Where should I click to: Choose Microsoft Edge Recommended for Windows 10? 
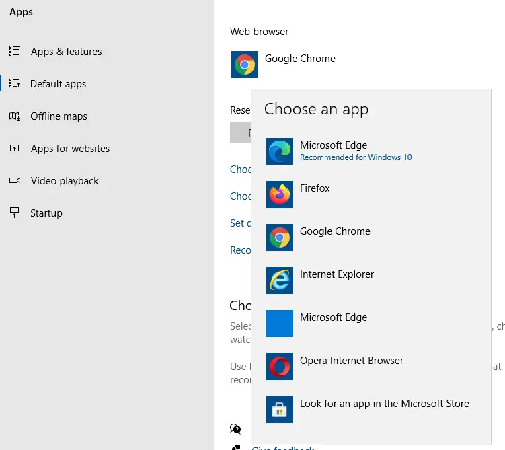[371, 151]
